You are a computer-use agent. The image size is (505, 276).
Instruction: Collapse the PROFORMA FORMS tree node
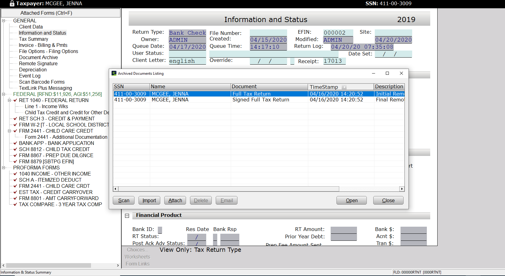pyautogui.click(x=4, y=168)
